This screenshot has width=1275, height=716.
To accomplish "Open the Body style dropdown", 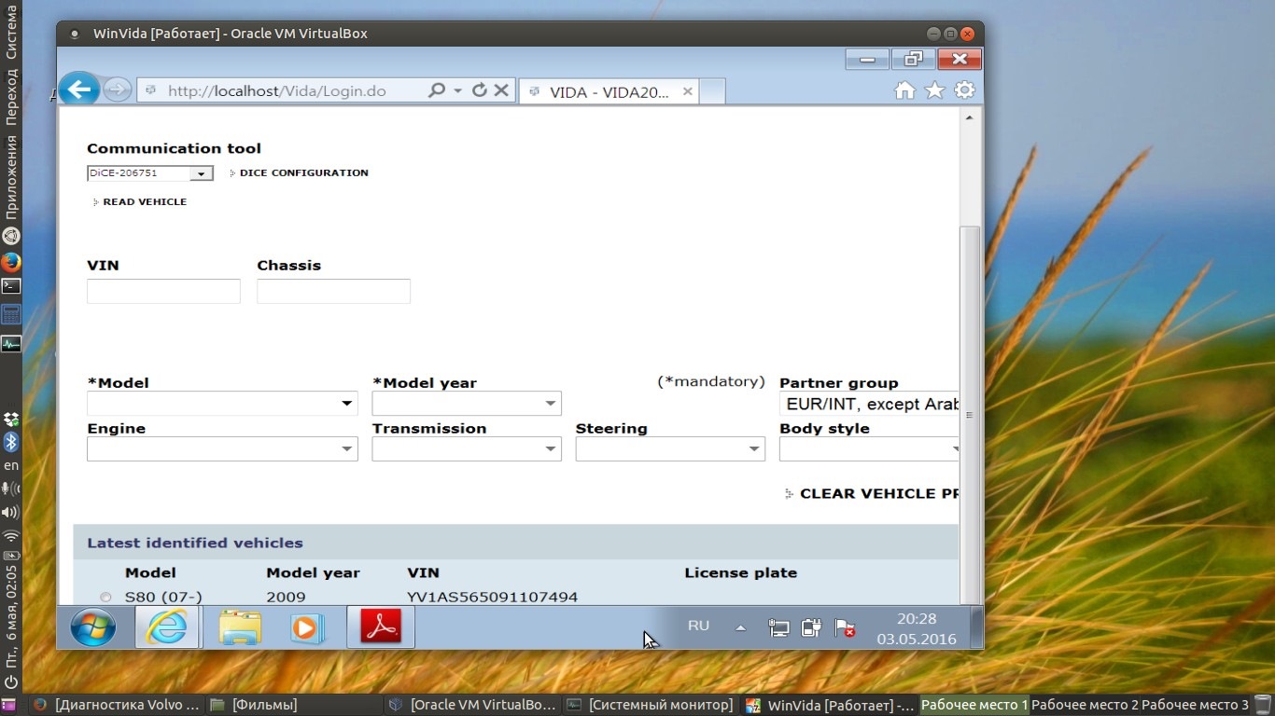I will click(869, 449).
